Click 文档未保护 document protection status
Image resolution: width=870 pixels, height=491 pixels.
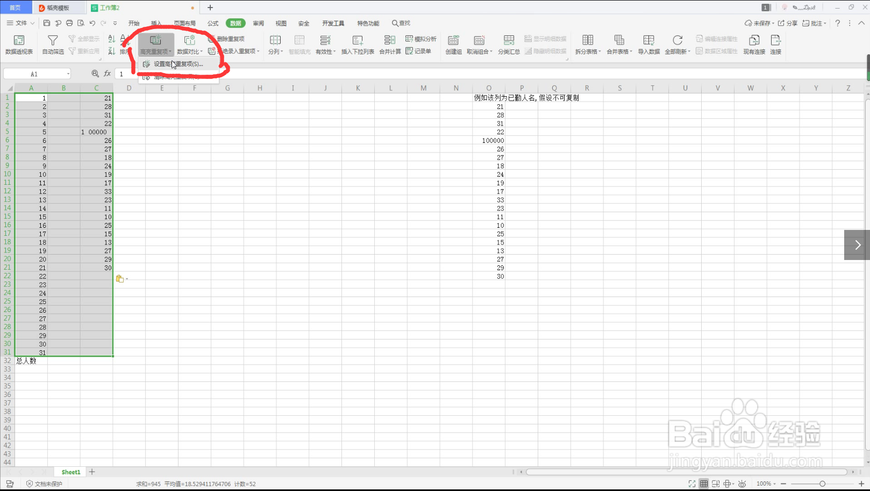[45, 483]
